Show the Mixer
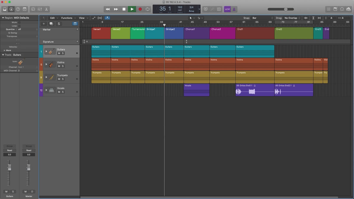This screenshot has width=354, height=199. point(40,9)
